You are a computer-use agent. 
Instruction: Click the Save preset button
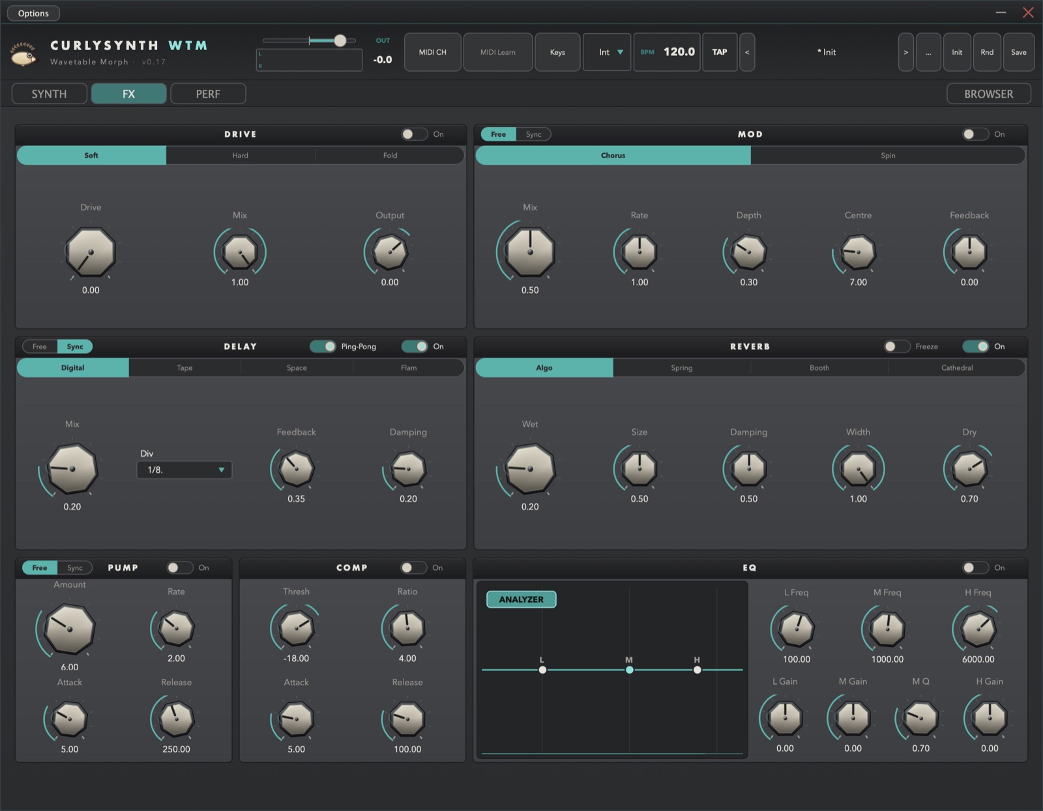click(x=1018, y=52)
